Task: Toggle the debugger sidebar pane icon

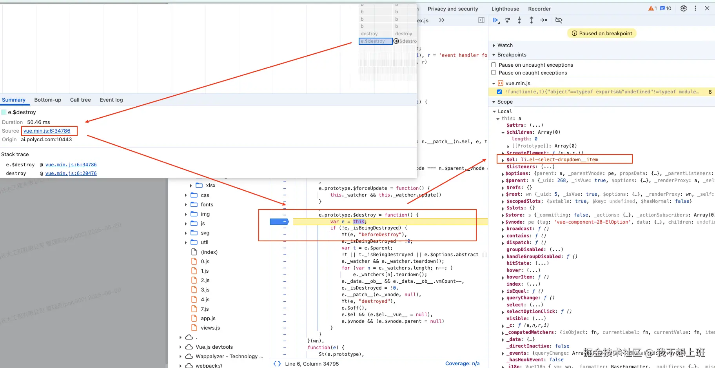Action: (481, 20)
